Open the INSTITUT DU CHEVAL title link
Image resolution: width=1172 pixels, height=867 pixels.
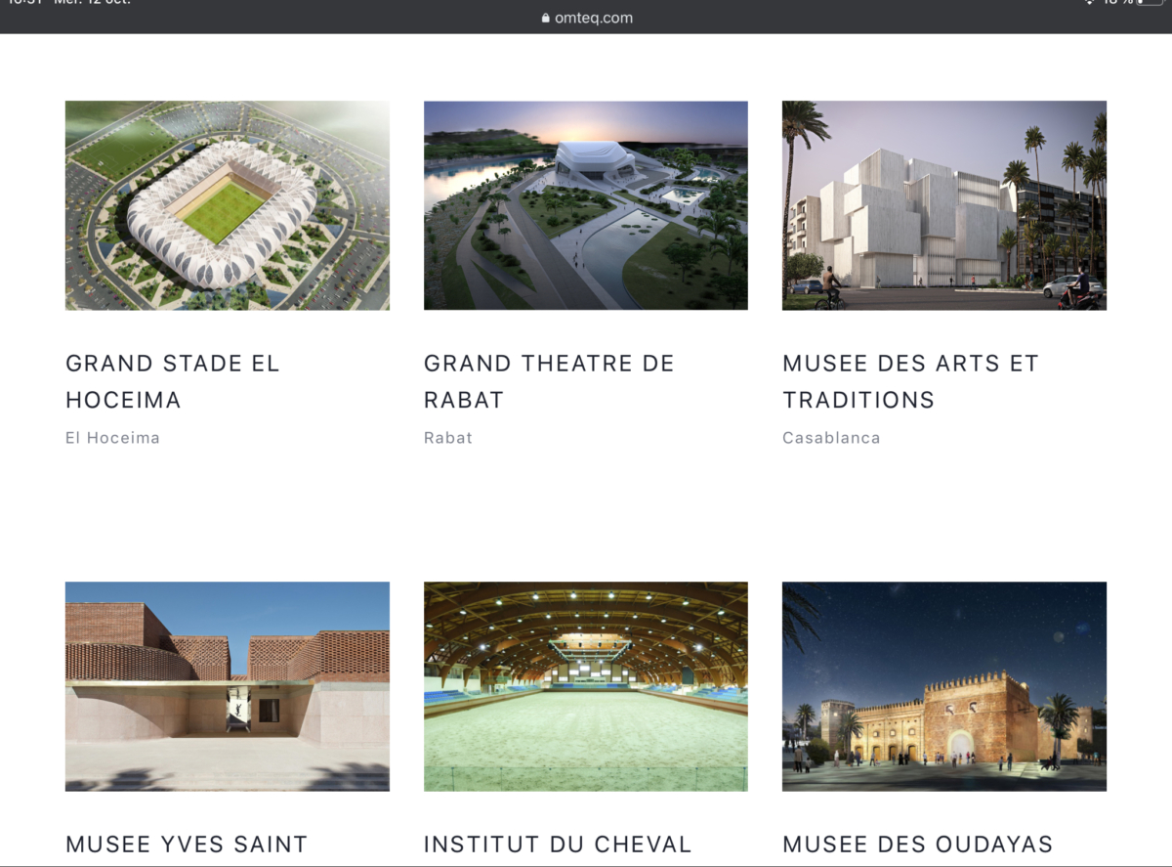click(x=558, y=845)
